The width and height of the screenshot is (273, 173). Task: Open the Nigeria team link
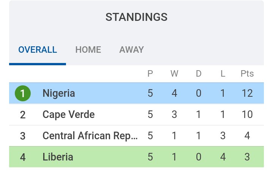tap(59, 93)
